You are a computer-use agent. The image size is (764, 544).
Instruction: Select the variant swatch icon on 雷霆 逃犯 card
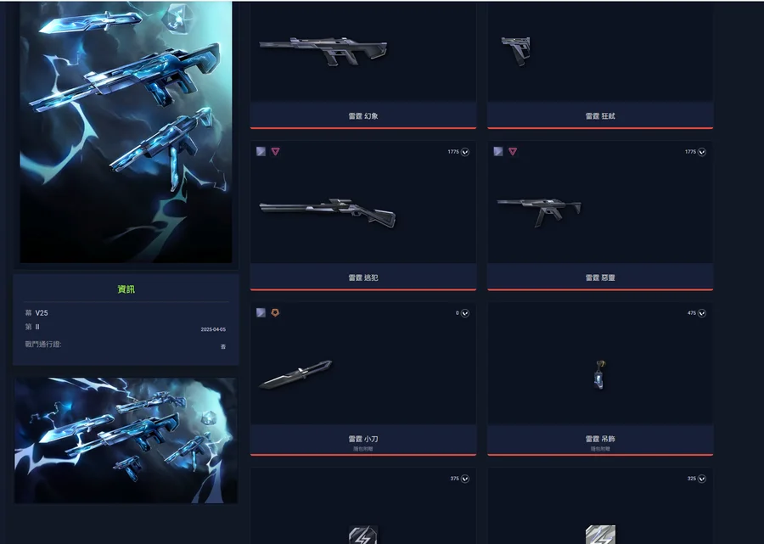tap(261, 151)
